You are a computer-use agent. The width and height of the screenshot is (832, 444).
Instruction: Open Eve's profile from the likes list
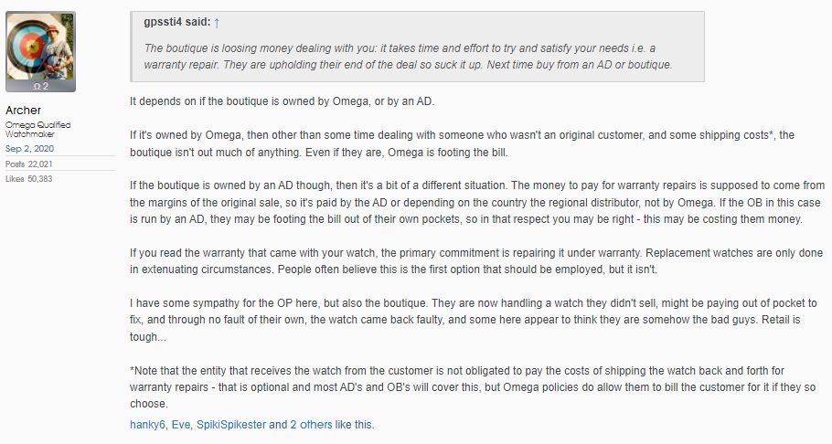[180, 425]
